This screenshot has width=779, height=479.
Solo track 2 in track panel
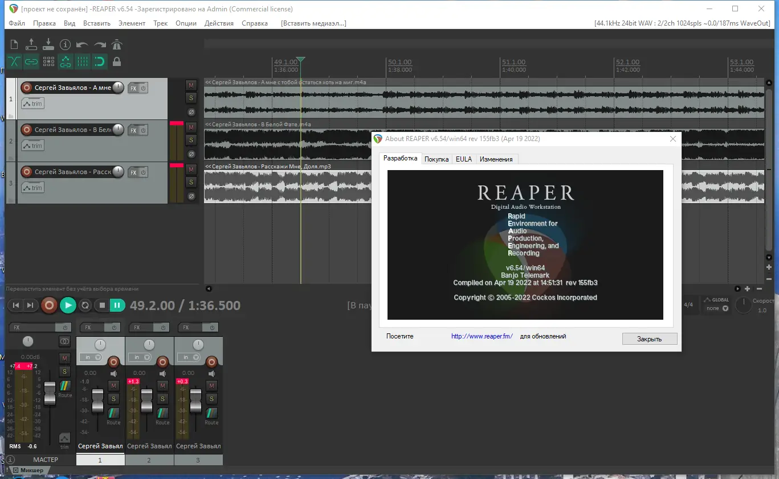point(191,140)
